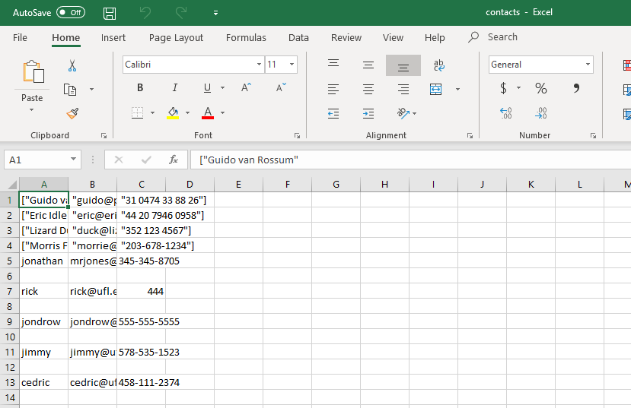Click the Insert Function fx icon
The width and height of the screenshot is (631, 408).
click(x=174, y=160)
